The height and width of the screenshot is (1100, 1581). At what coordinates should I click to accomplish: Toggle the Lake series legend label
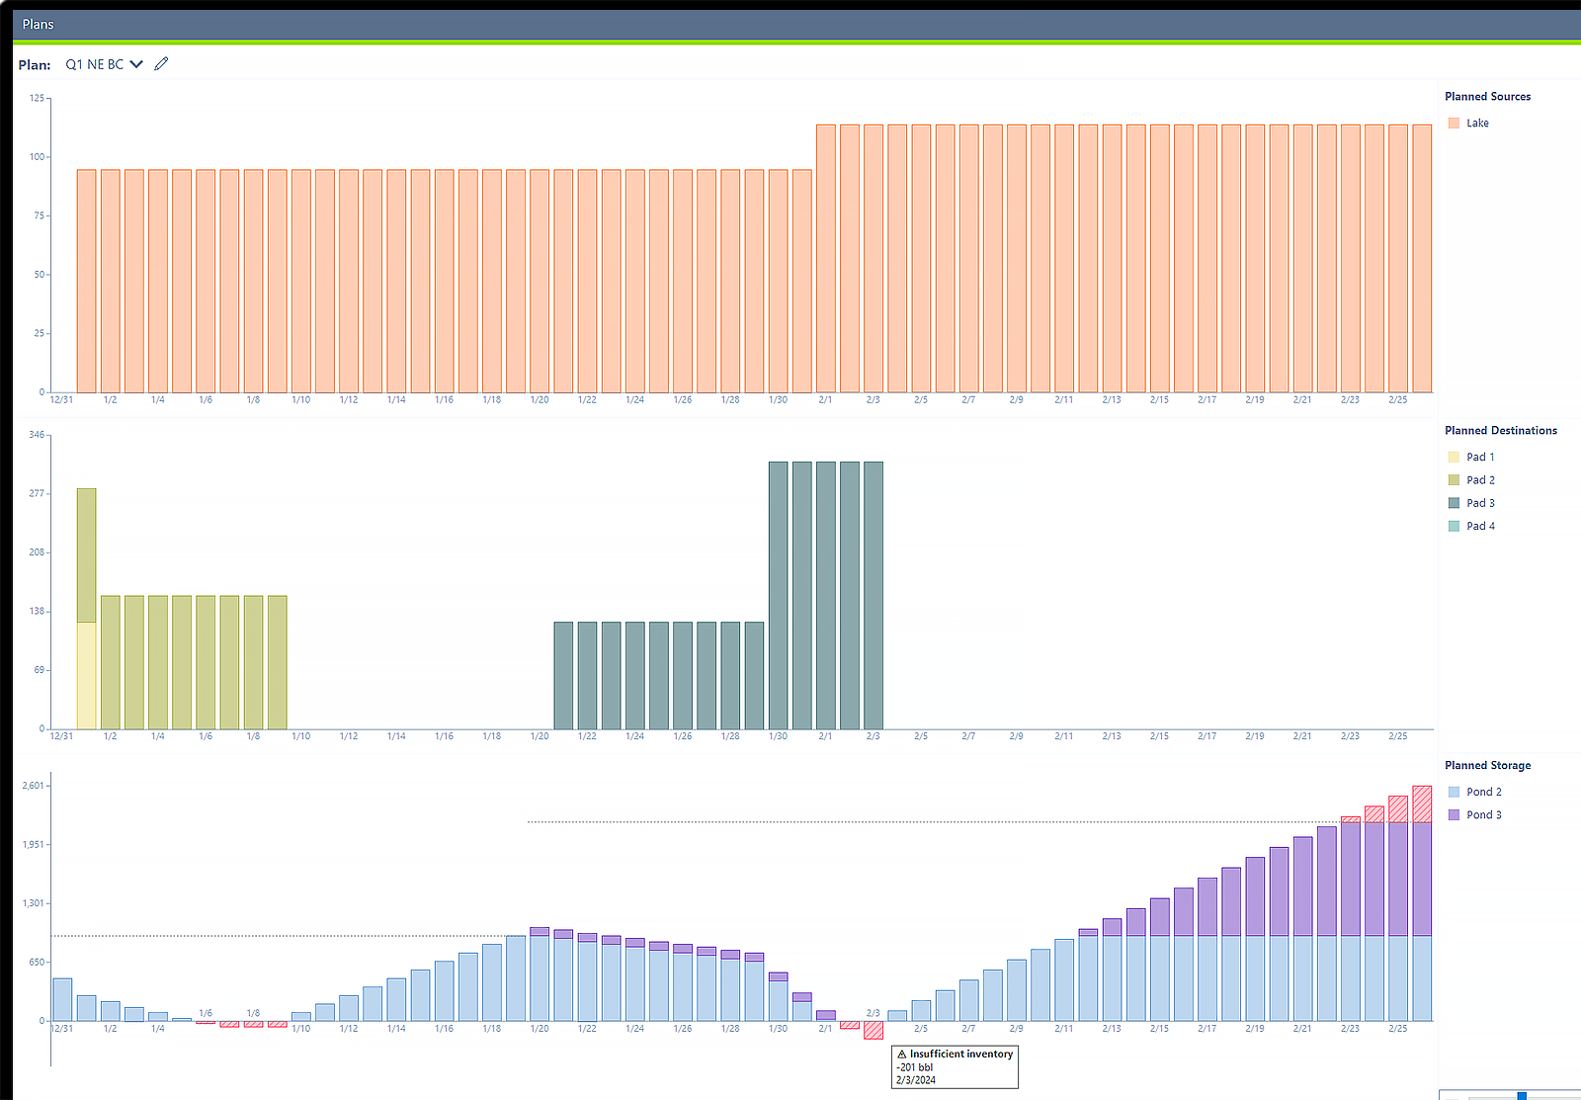pos(1477,124)
